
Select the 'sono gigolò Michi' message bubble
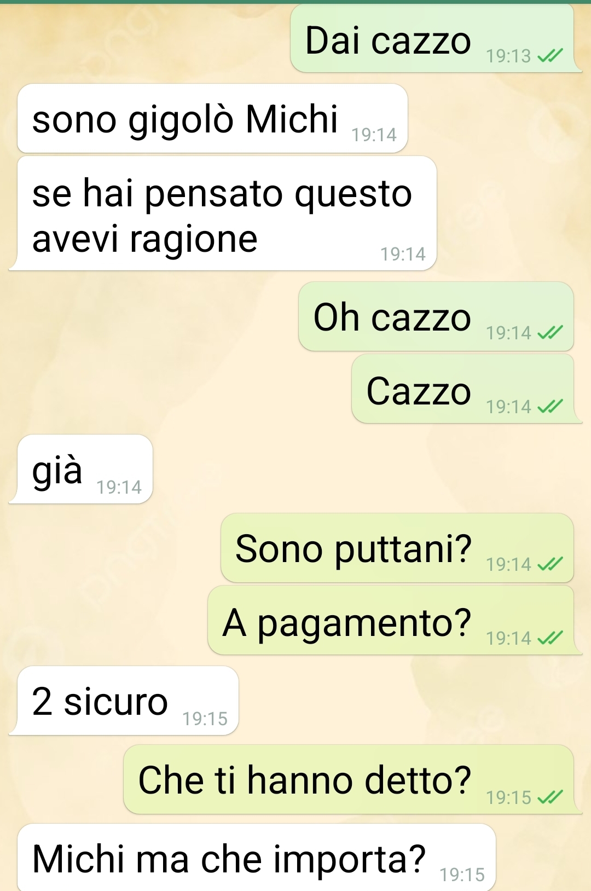click(213, 118)
